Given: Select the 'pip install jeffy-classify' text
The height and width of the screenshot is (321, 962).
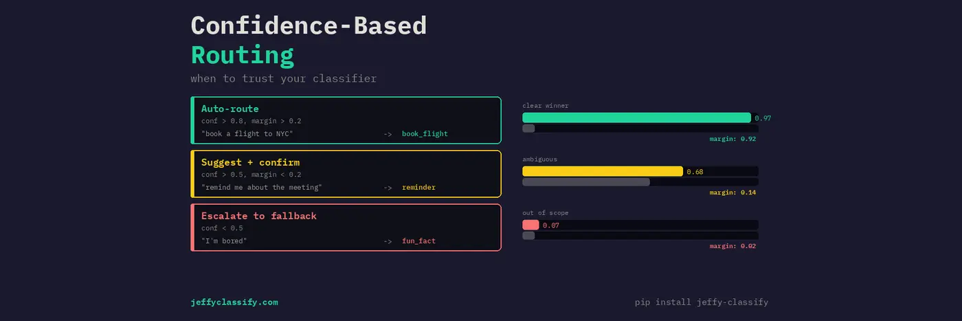Looking at the screenshot, I should (702, 302).
